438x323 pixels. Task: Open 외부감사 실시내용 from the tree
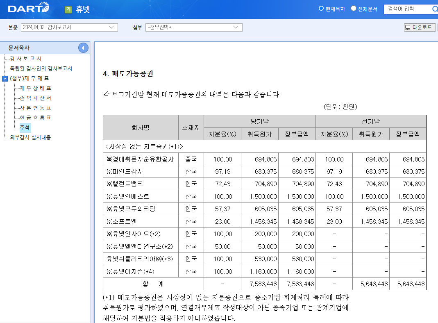32,137
